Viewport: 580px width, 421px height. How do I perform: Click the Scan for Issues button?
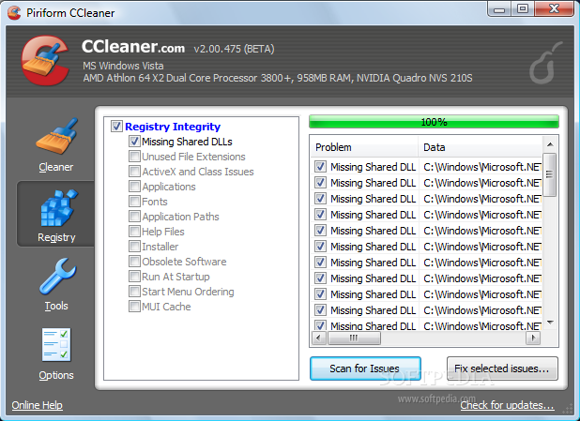pyautogui.click(x=365, y=368)
